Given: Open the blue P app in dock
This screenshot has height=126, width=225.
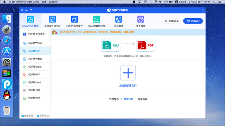Looking at the screenshot, I should pos(7,84).
